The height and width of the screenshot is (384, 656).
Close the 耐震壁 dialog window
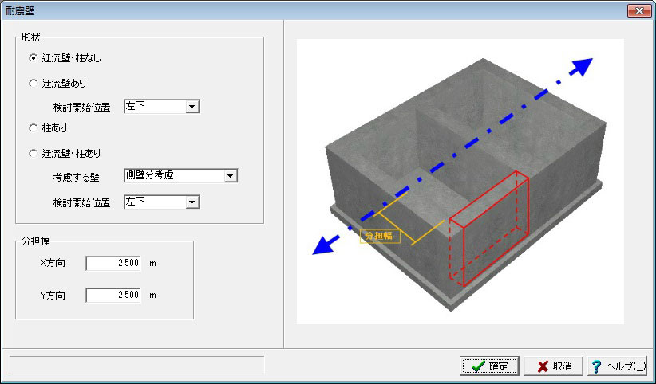point(639,11)
